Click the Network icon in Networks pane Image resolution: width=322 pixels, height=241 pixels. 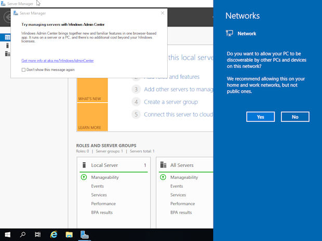230,33
